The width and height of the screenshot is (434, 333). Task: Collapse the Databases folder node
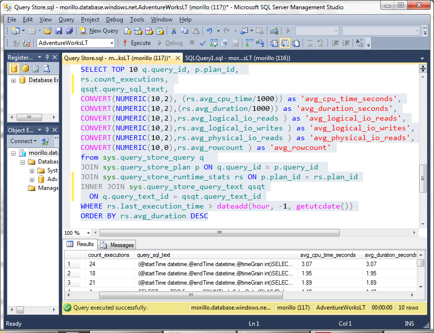22,162
